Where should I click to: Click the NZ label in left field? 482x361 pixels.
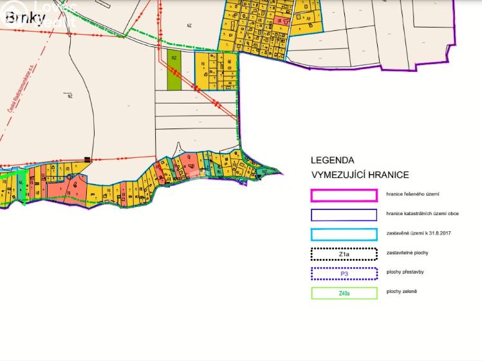click(70, 96)
